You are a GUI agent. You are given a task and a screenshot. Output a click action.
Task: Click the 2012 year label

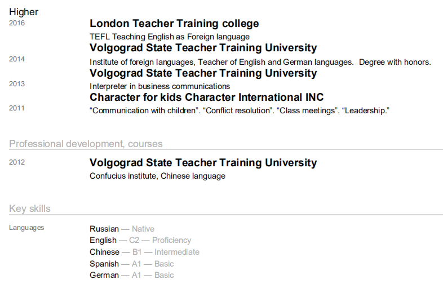17,162
